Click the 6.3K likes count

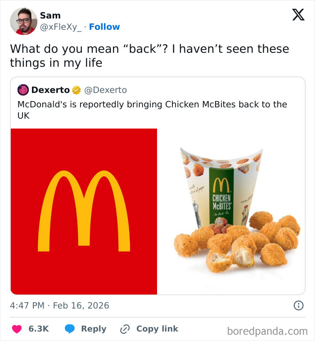[x=38, y=329]
